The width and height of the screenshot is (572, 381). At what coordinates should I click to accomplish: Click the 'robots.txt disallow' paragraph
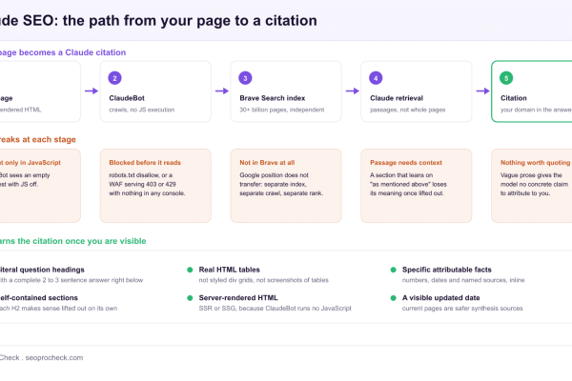pyautogui.click(x=147, y=184)
